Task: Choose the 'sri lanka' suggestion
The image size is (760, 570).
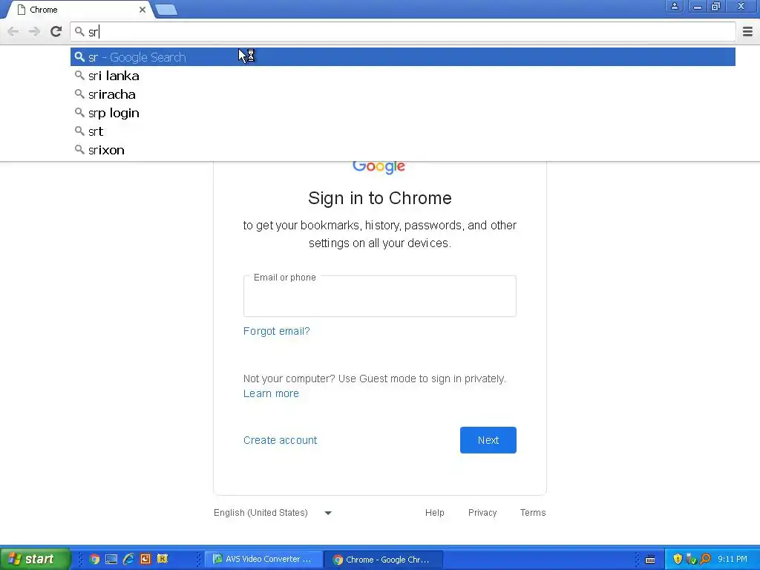Action: click(x=403, y=76)
